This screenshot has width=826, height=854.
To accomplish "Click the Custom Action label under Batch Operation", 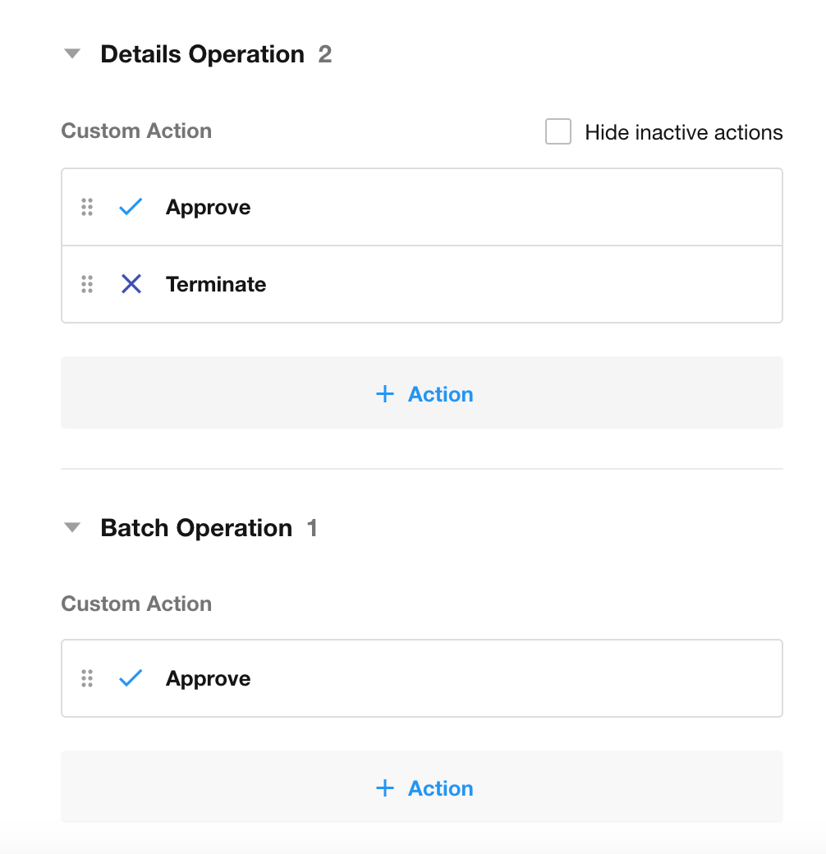I will [136, 604].
